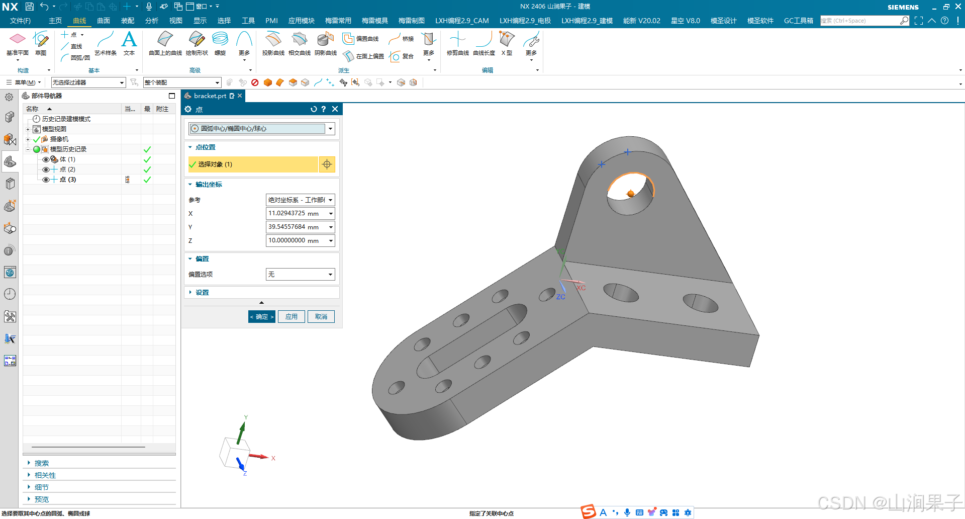Toggle the checkmark next to 摄像机
The width and height of the screenshot is (965, 519).
point(36,139)
